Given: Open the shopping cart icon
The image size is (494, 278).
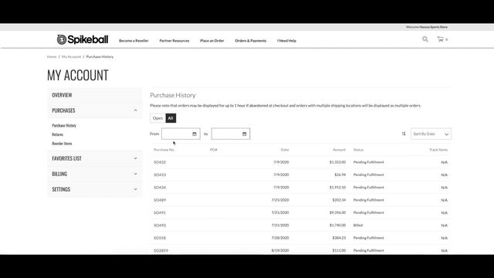Looking at the screenshot, I should pos(440,39).
